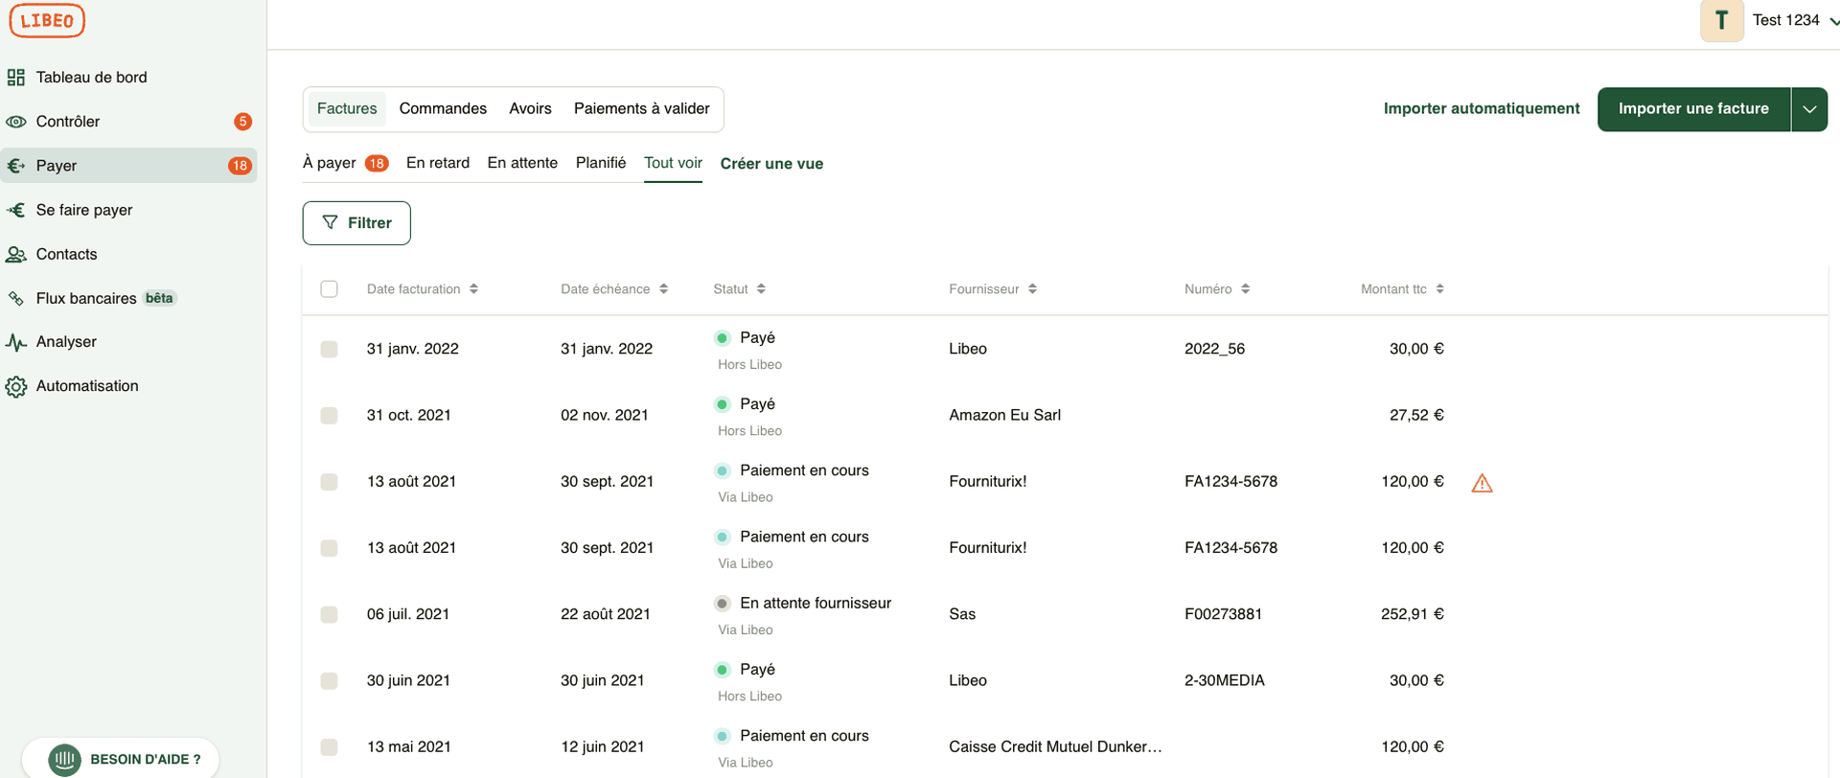1840x778 pixels.
Task: Select the En attente view
Action: (x=522, y=163)
